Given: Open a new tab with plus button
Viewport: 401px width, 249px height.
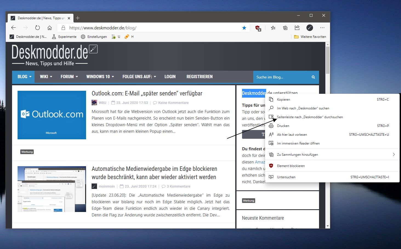Looking at the screenshot, I should [x=78, y=18].
